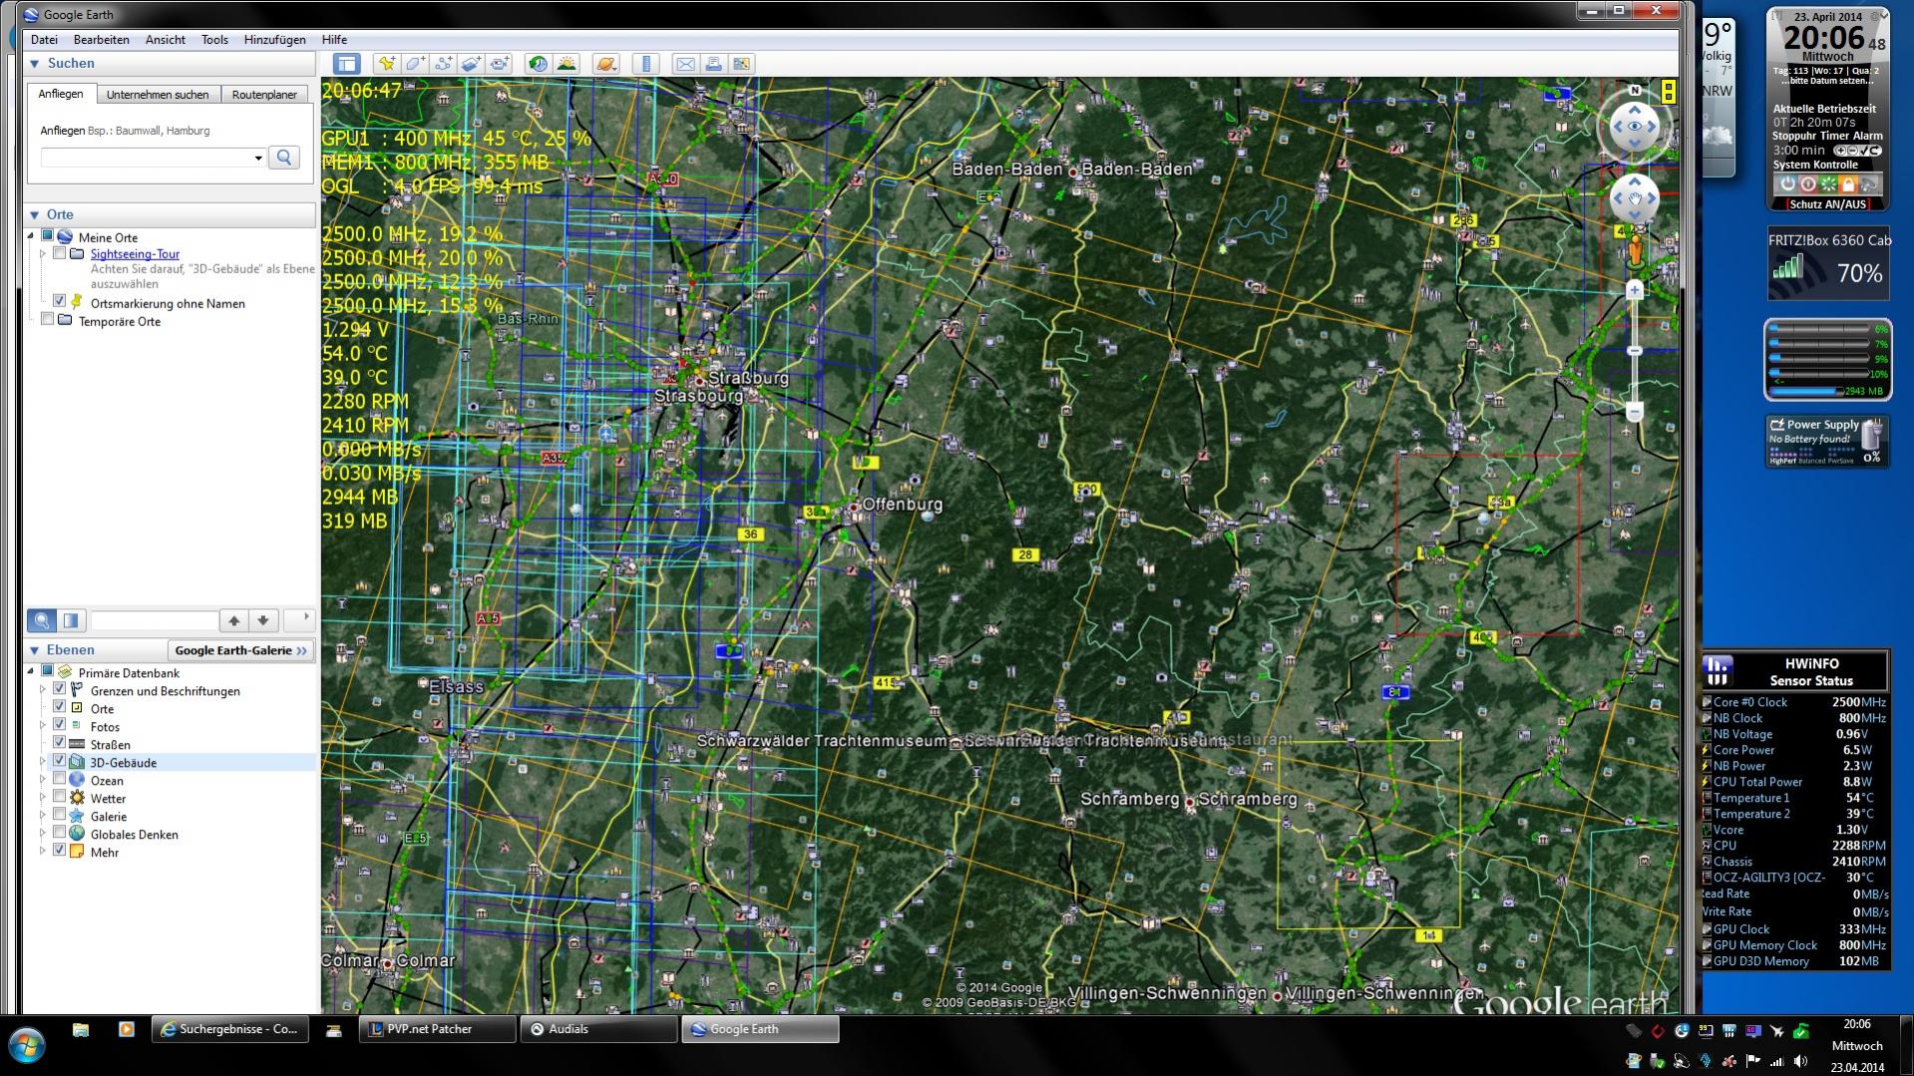Click the orange Street View pegman
The width and height of the screenshot is (1914, 1076).
pyautogui.click(x=1635, y=250)
